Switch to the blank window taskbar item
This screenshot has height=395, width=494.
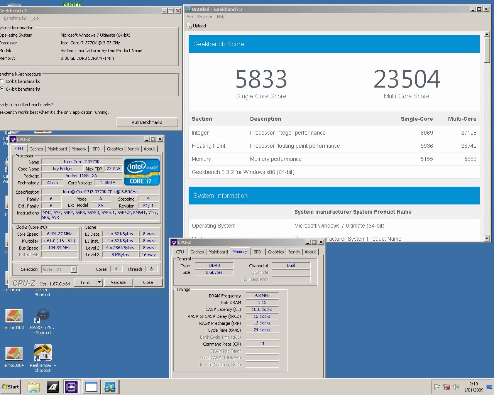click(91, 387)
